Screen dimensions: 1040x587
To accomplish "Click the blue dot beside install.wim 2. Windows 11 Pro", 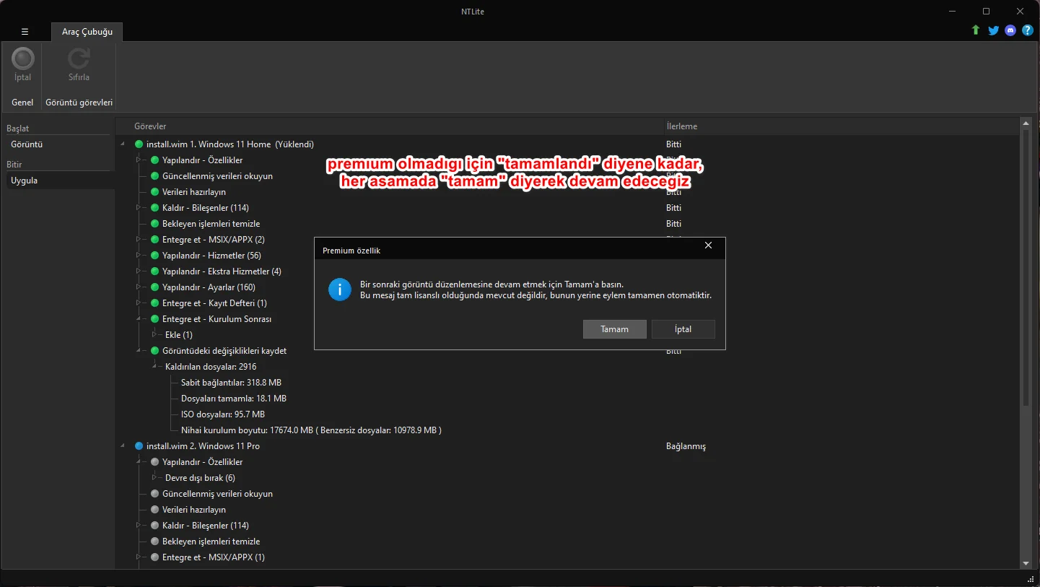I will pyautogui.click(x=139, y=446).
